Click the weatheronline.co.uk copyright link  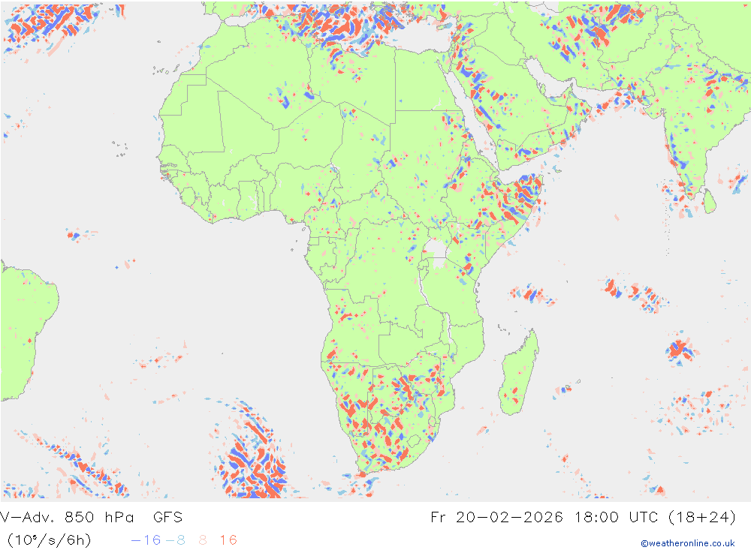(x=687, y=543)
